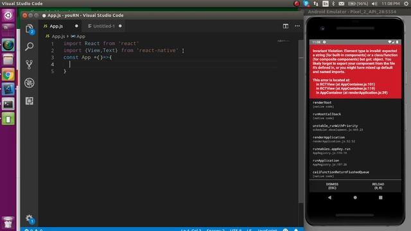Select the renderApplication stack frame
The width and height of the screenshot is (411, 231).
coord(355,139)
